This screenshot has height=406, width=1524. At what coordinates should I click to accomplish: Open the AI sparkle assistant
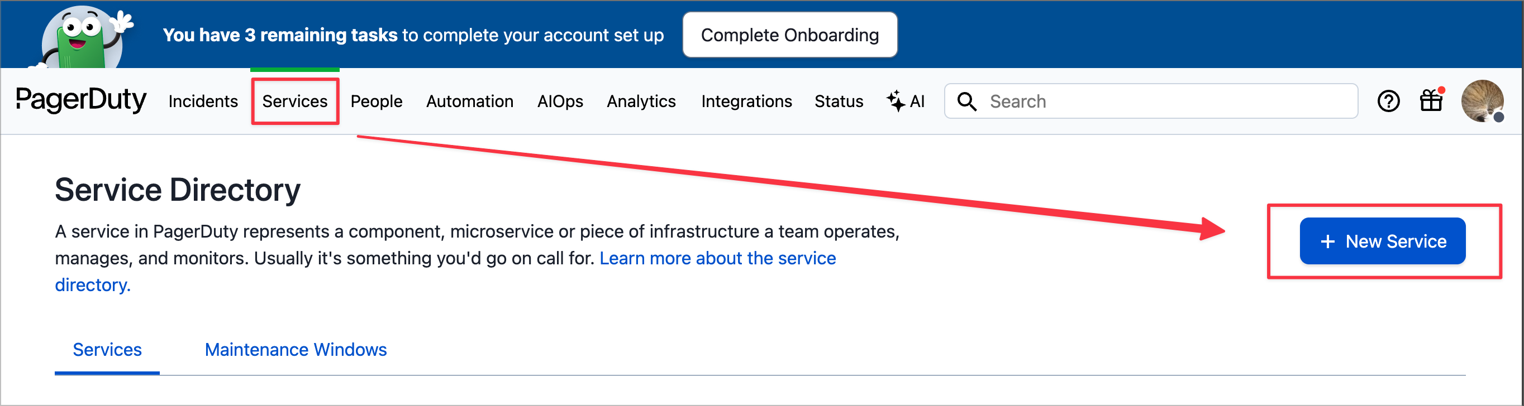[905, 101]
